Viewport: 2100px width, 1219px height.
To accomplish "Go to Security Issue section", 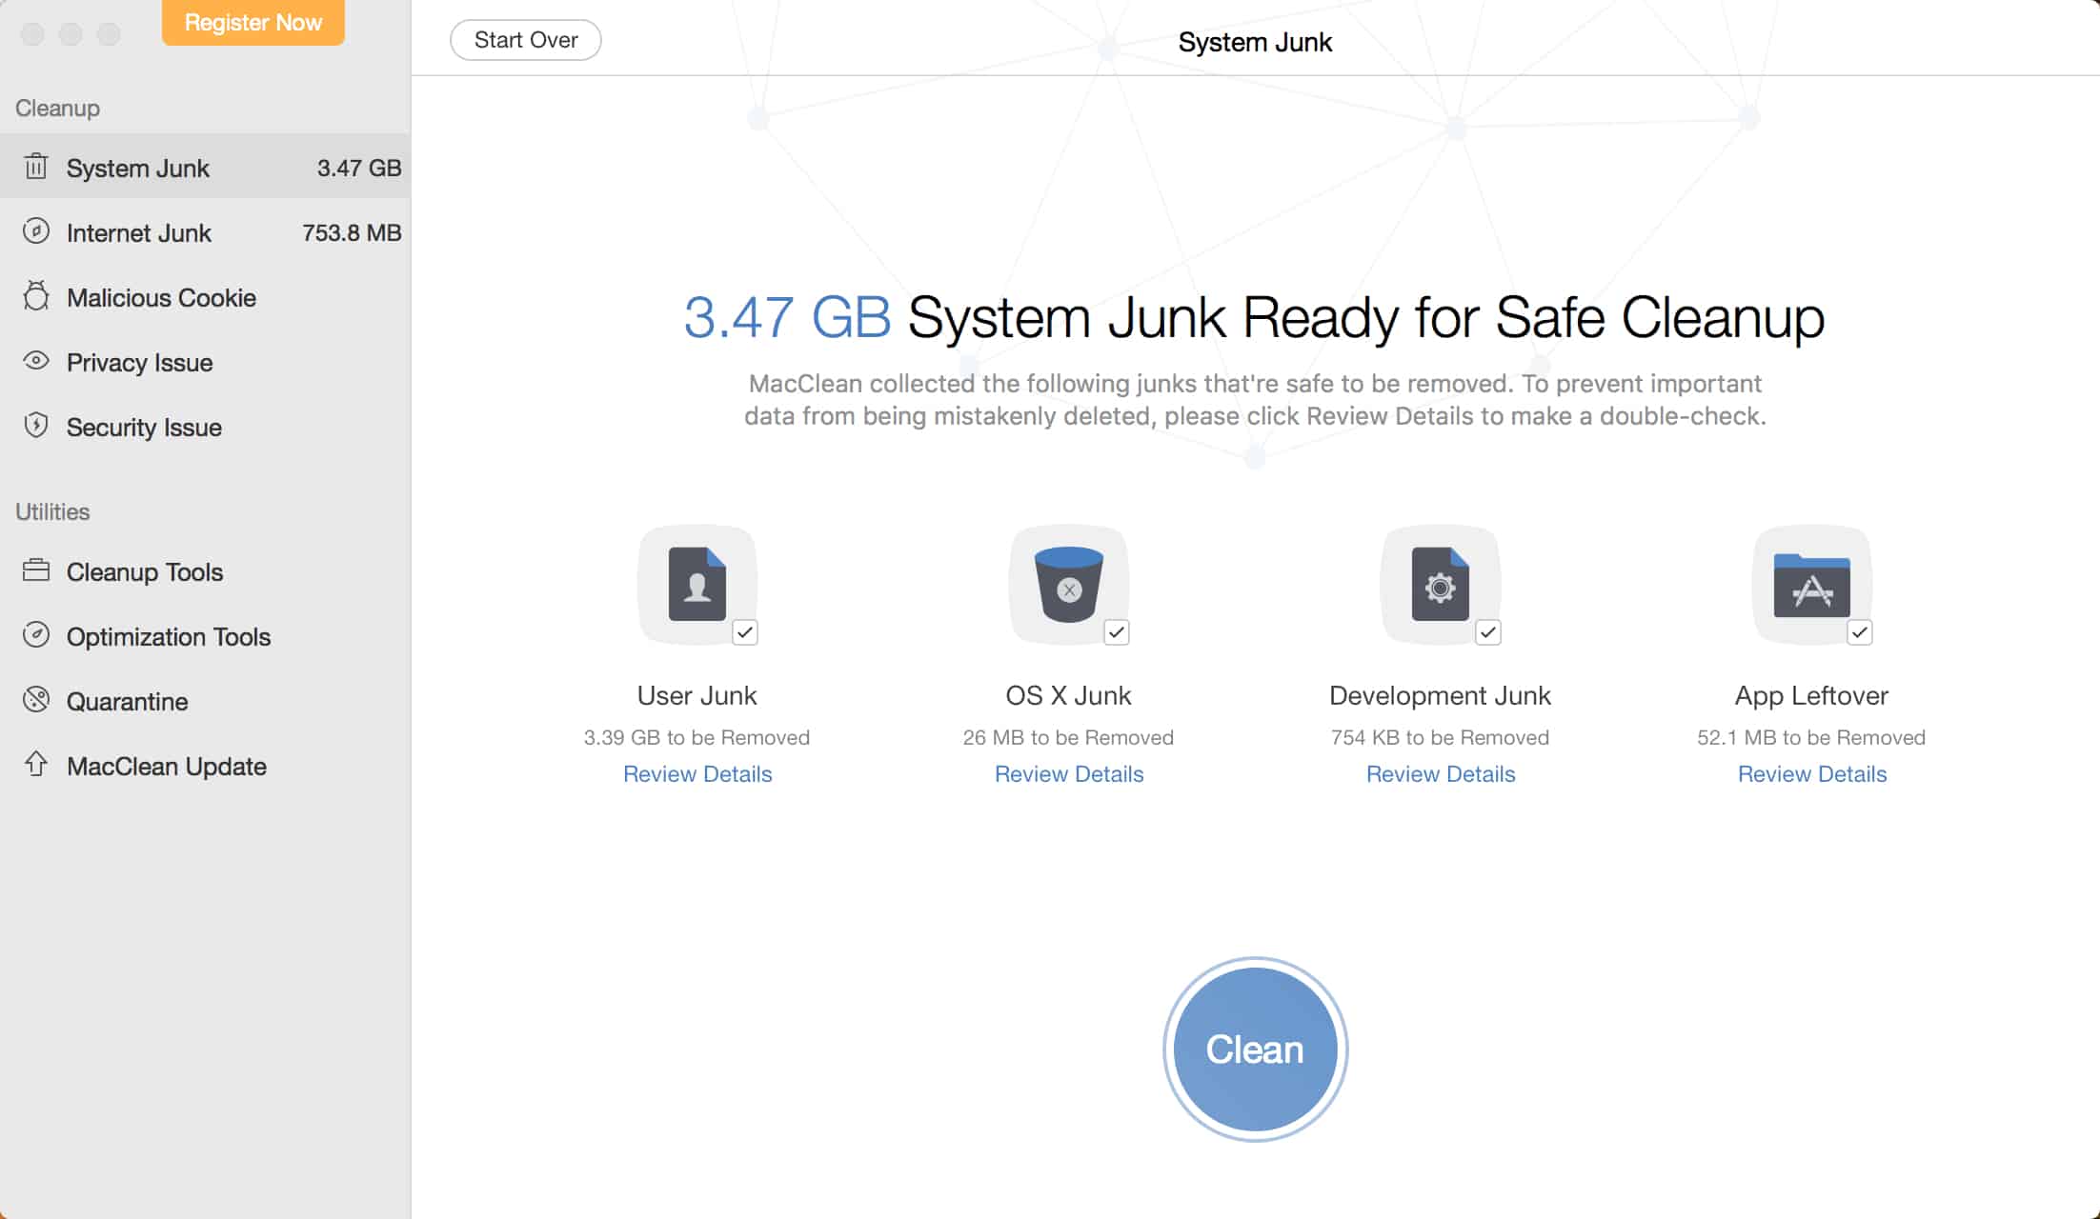I will (205, 427).
